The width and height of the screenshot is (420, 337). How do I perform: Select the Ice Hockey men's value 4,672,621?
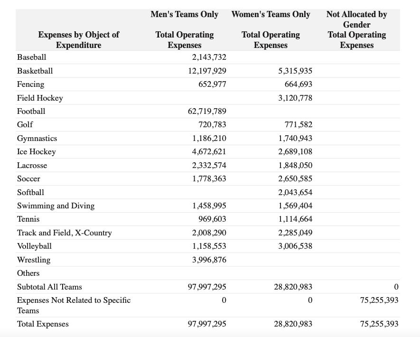(209, 151)
